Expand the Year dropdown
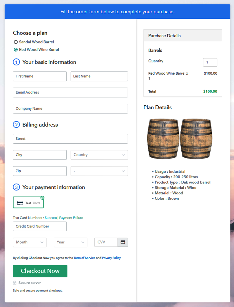Screen dimensions: 234x307 (71, 242)
